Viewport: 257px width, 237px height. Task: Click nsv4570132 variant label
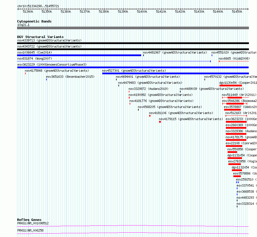tap(230, 77)
